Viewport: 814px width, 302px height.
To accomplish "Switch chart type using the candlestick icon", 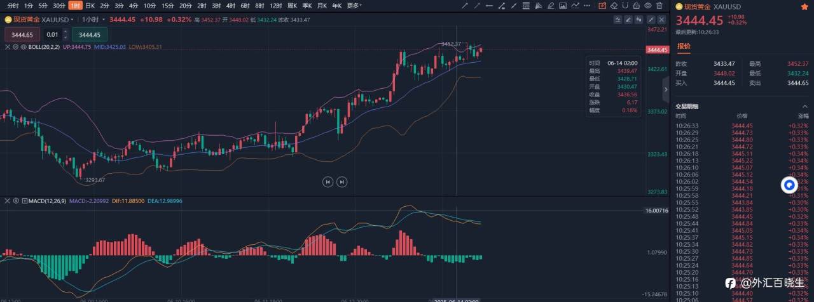I will tap(638, 20).
